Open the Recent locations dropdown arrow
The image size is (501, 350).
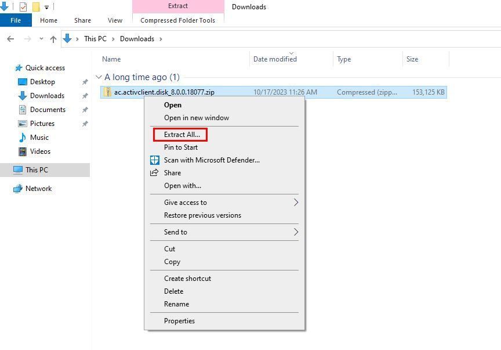[x=41, y=39]
